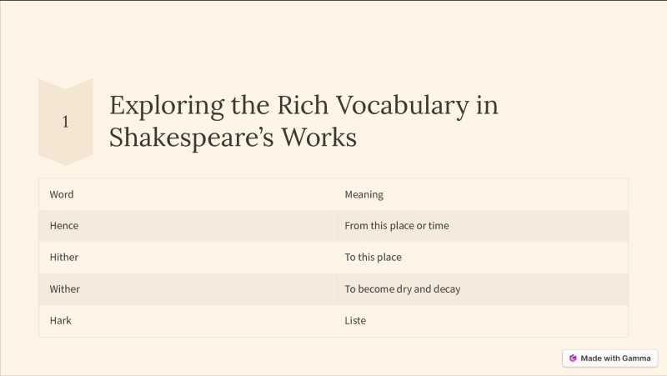
Task: Select the 'To this place' cell
Action: tap(481, 258)
